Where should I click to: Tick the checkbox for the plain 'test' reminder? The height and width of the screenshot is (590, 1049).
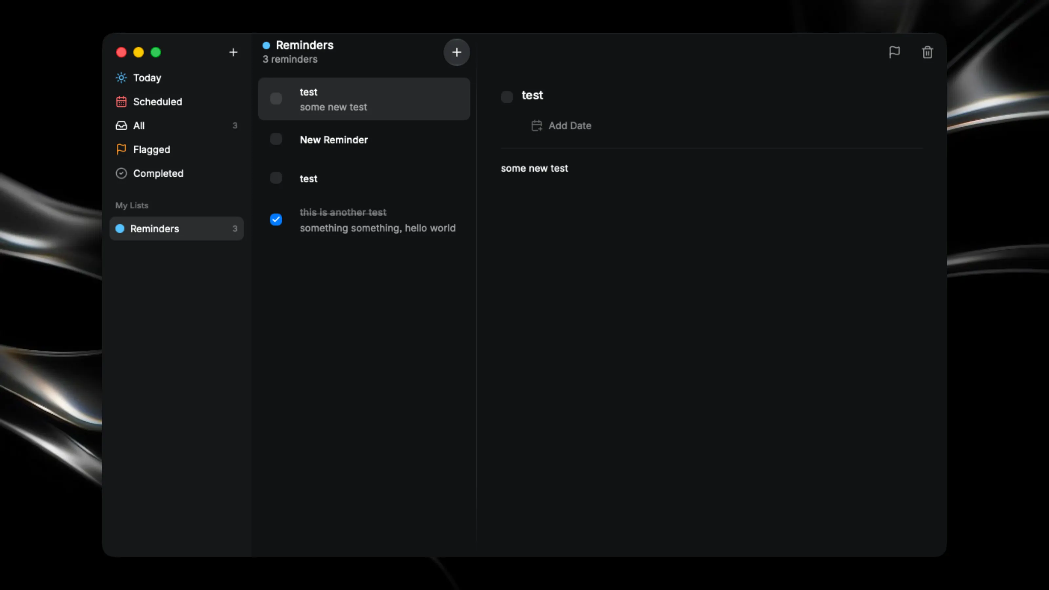click(x=276, y=178)
